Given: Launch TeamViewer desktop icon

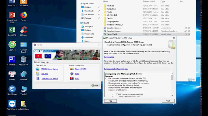Looking at the screenshot, I should (x=12, y=105).
